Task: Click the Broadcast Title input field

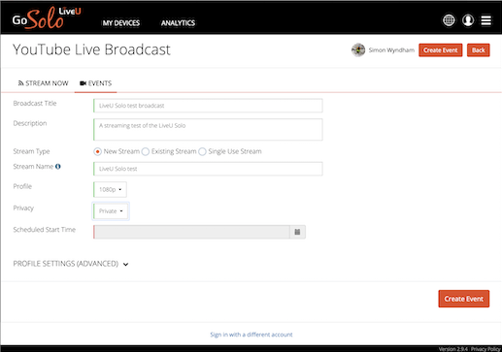Action: (208, 106)
